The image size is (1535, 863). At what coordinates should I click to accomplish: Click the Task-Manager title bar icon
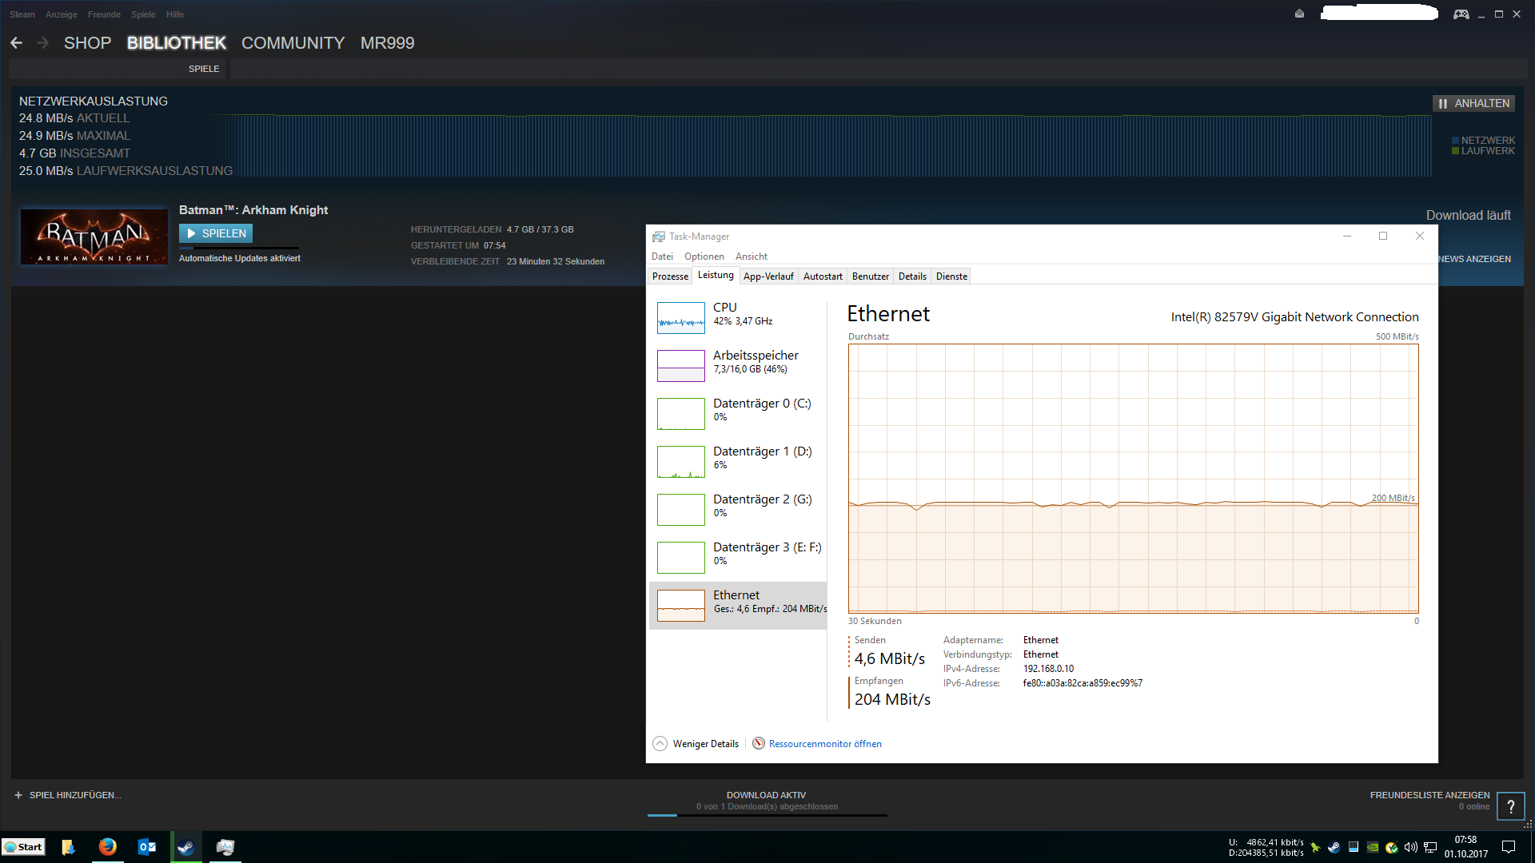click(659, 237)
